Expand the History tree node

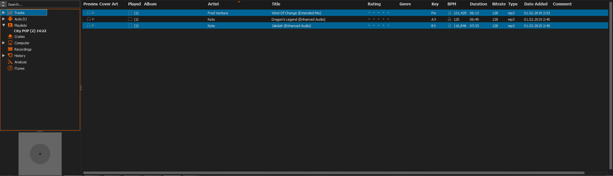4,56
